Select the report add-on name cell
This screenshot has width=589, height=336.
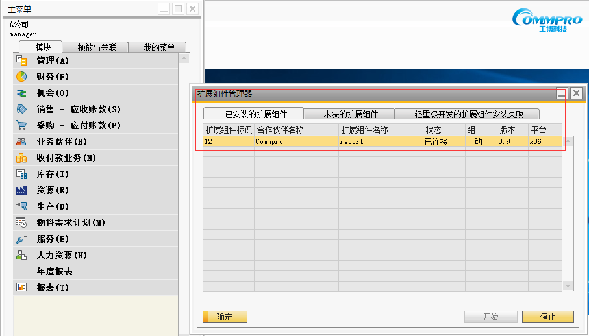381,141
